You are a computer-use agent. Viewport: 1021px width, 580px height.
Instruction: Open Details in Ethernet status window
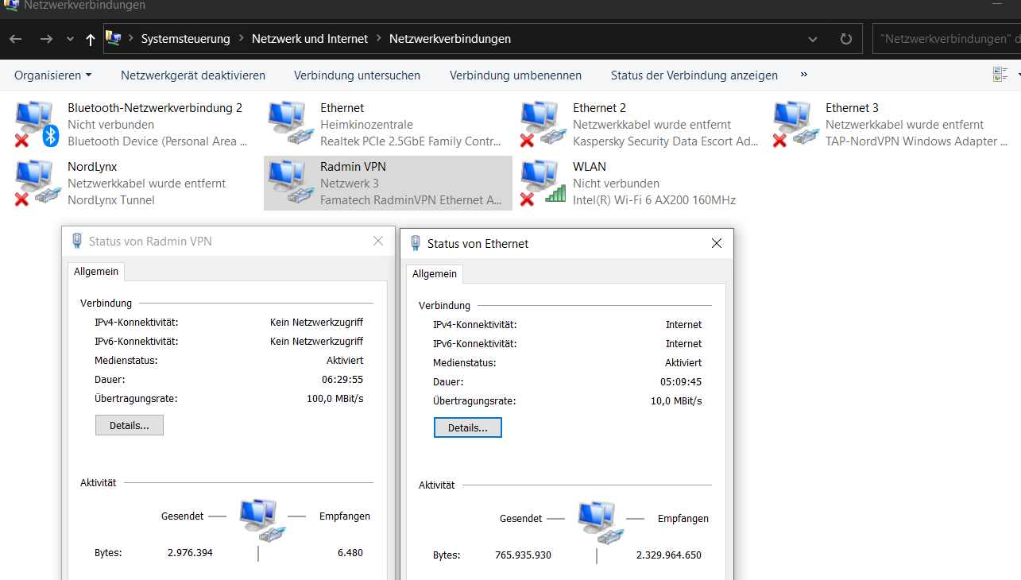468,427
